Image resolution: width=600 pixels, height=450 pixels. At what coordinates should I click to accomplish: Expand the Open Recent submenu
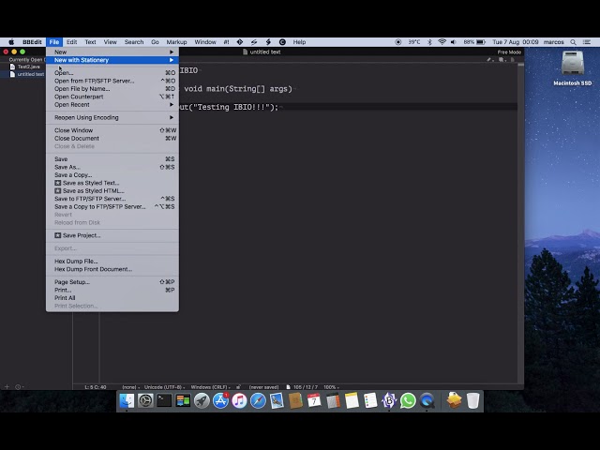pyautogui.click(x=112, y=105)
